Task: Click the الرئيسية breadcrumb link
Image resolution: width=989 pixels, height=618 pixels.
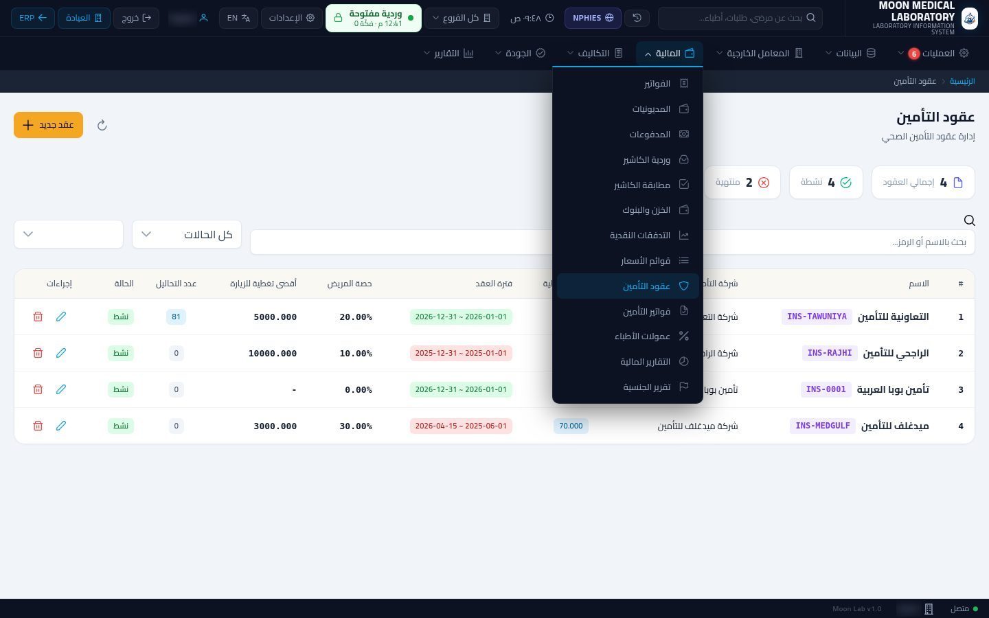Action: pos(962,81)
